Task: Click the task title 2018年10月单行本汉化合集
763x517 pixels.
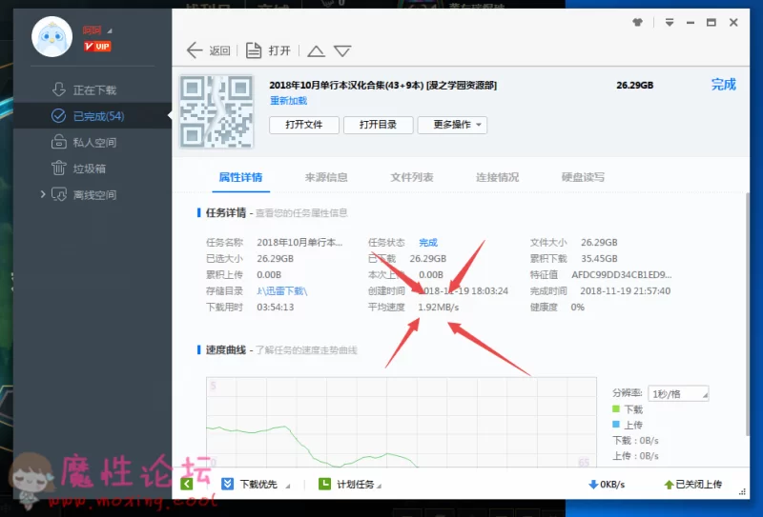Action: click(383, 86)
